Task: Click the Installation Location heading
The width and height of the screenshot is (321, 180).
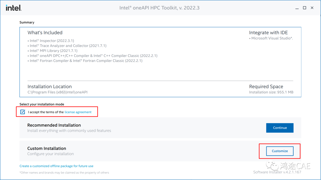Action: (50, 87)
